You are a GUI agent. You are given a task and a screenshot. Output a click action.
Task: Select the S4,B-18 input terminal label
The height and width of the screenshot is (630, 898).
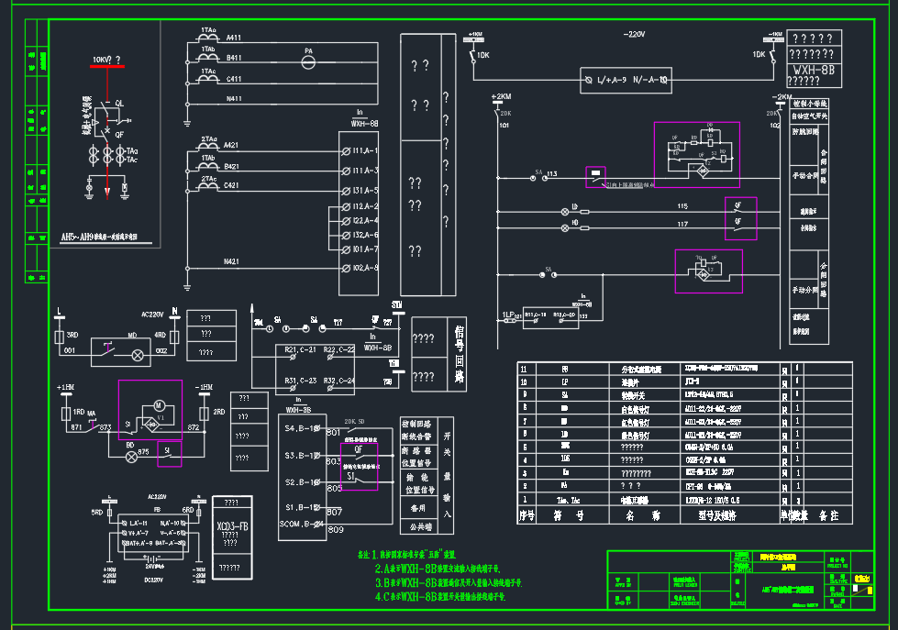click(x=300, y=428)
